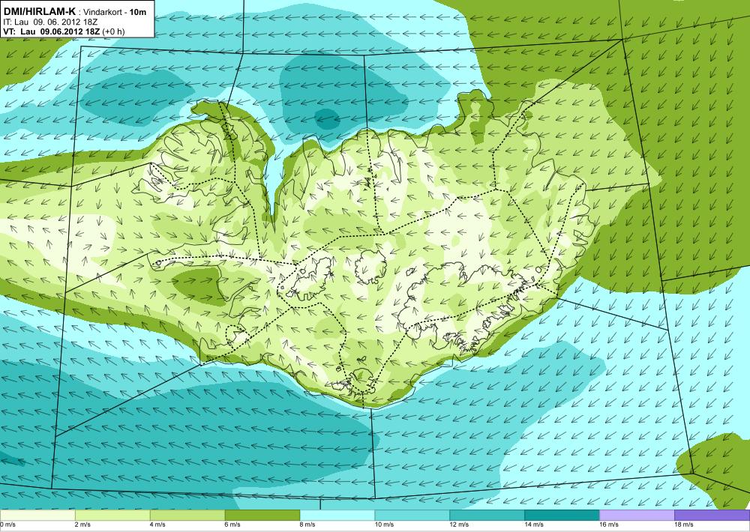Click the 2–4 m/s pale green legend swatch

tap(112, 516)
